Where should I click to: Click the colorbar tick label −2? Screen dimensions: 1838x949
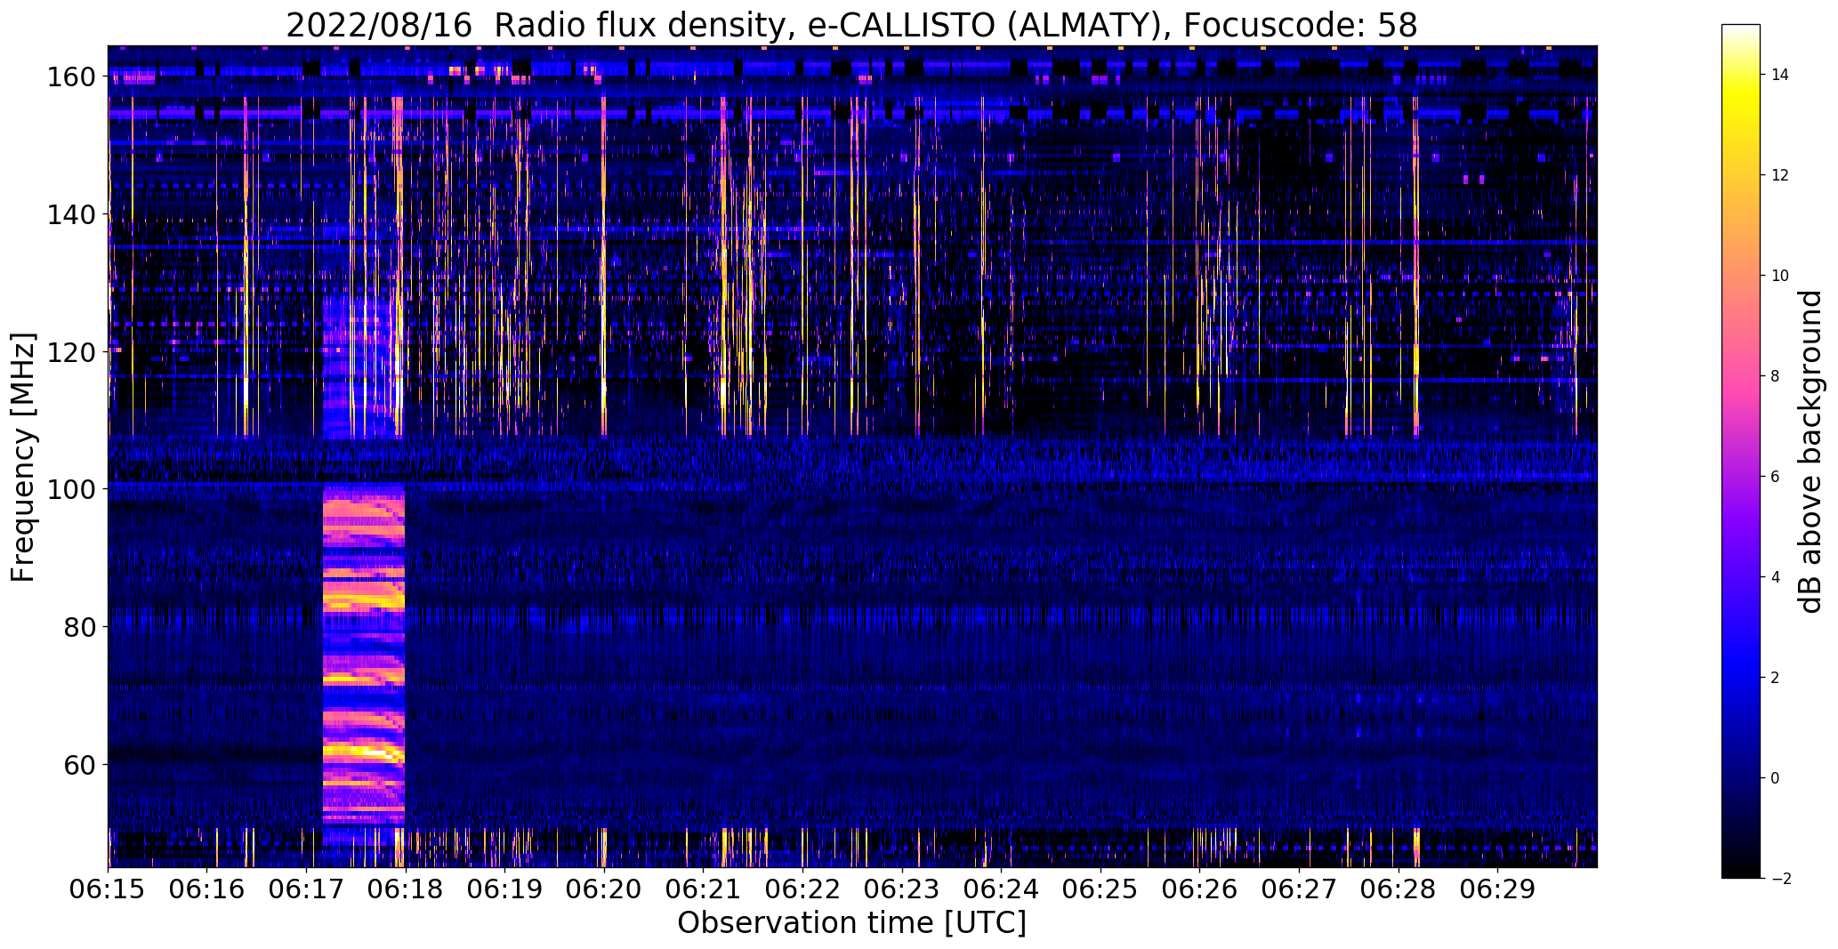(1780, 879)
